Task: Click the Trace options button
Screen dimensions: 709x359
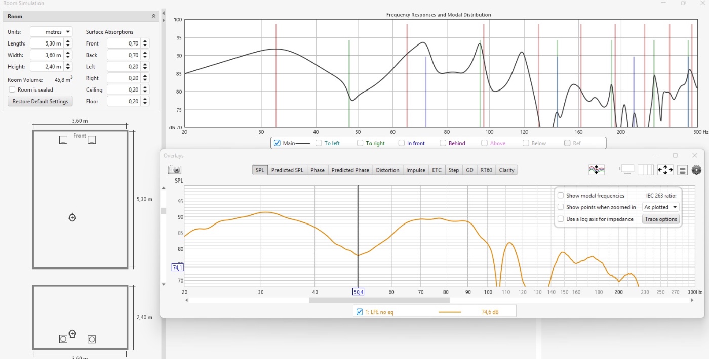Action: point(660,219)
